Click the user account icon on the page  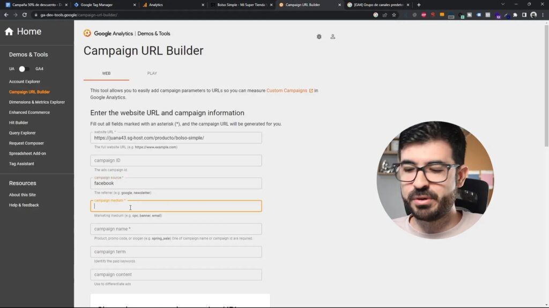(x=332, y=37)
